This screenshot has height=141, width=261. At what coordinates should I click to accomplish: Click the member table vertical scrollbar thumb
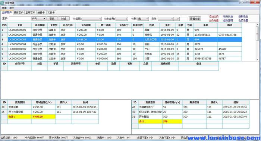pos(257,33)
